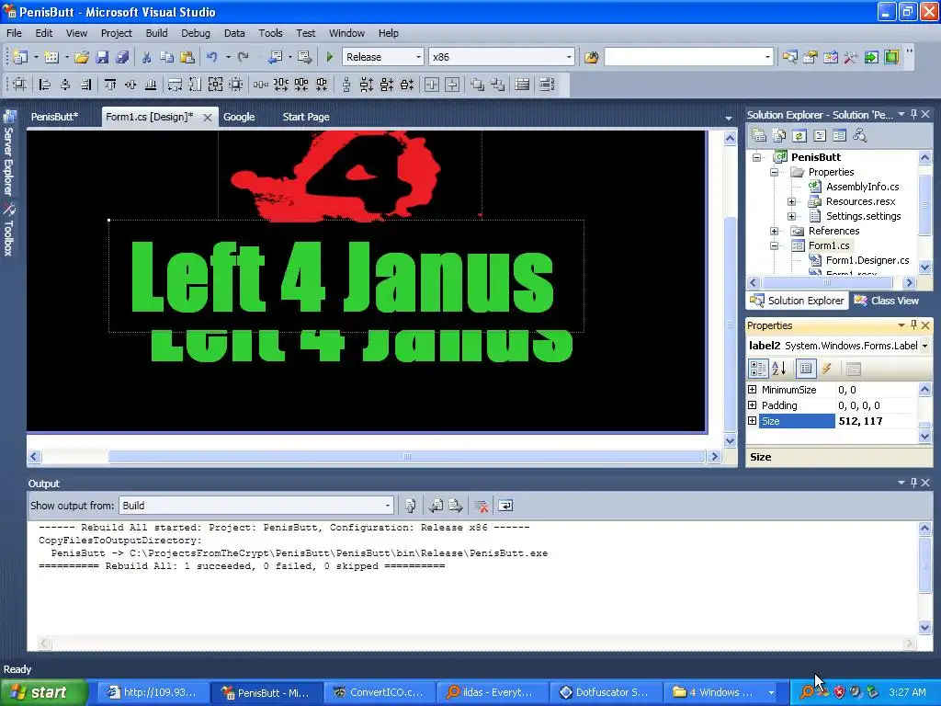Expand the Settings.settings tree node
This screenshot has height=706, width=941.
[x=791, y=216]
